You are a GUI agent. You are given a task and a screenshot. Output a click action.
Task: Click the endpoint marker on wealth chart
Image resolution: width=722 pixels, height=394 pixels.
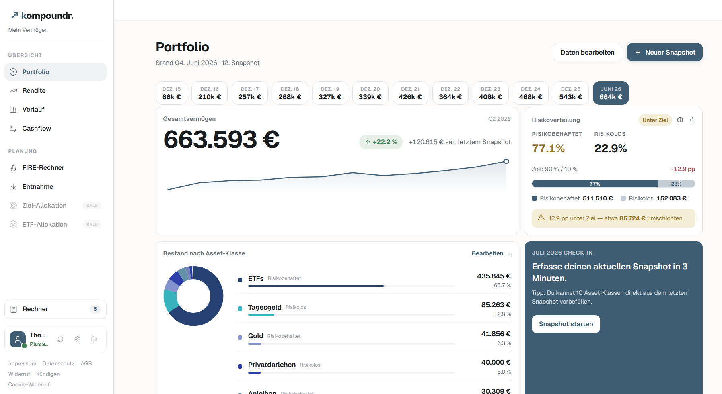coord(506,161)
